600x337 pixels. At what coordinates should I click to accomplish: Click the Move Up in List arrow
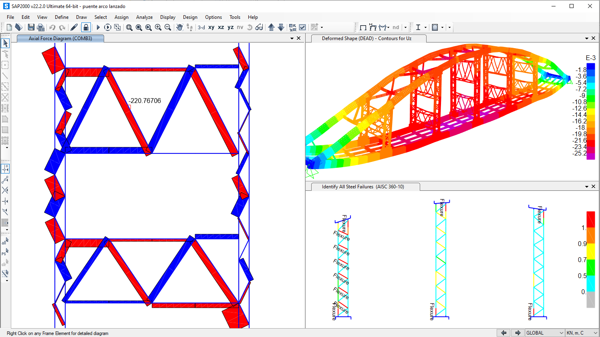(271, 27)
